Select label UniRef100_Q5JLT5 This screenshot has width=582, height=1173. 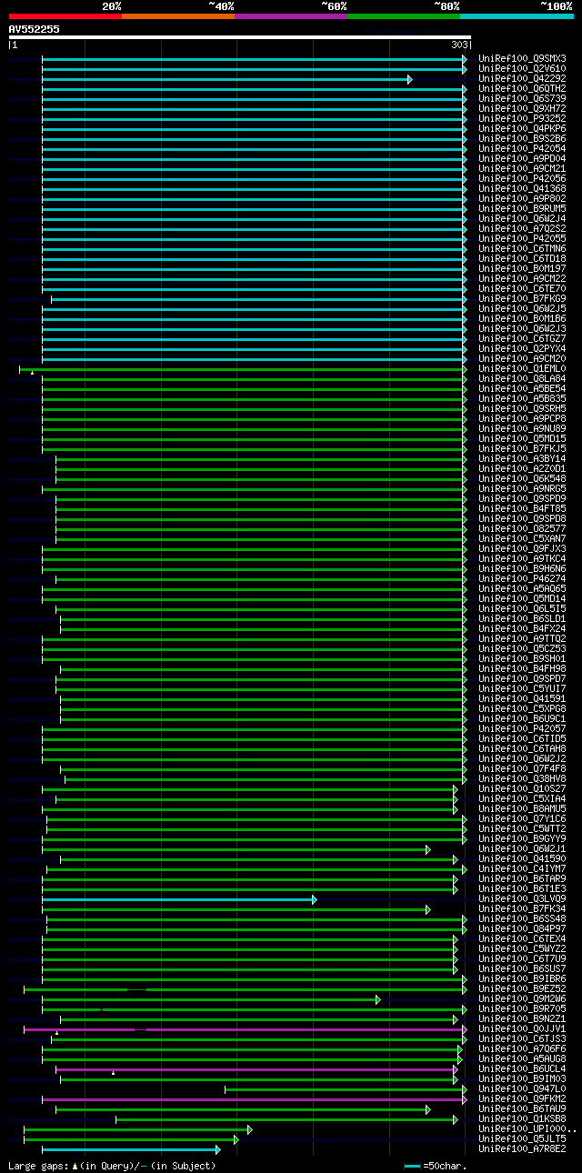522,1139
